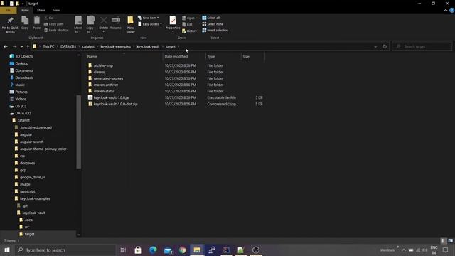This screenshot has width=455, height=256.
Task: Go up one folder level
Action: coord(28,46)
